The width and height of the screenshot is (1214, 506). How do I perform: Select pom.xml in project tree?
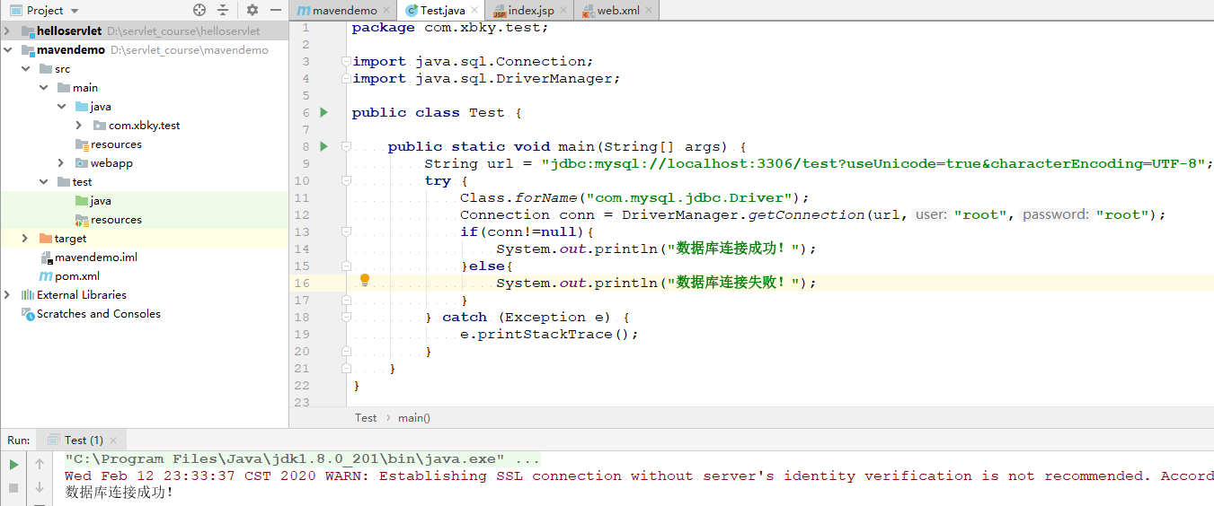tap(76, 276)
